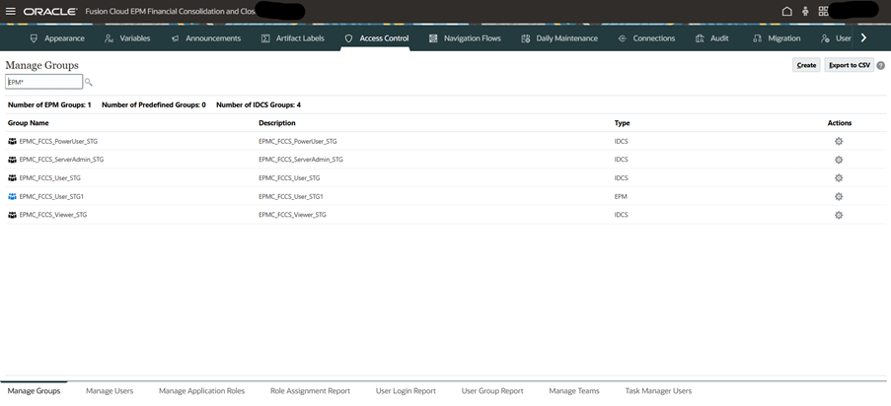Click description cell EPMC_FCCS_User_STG

tap(289, 177)
